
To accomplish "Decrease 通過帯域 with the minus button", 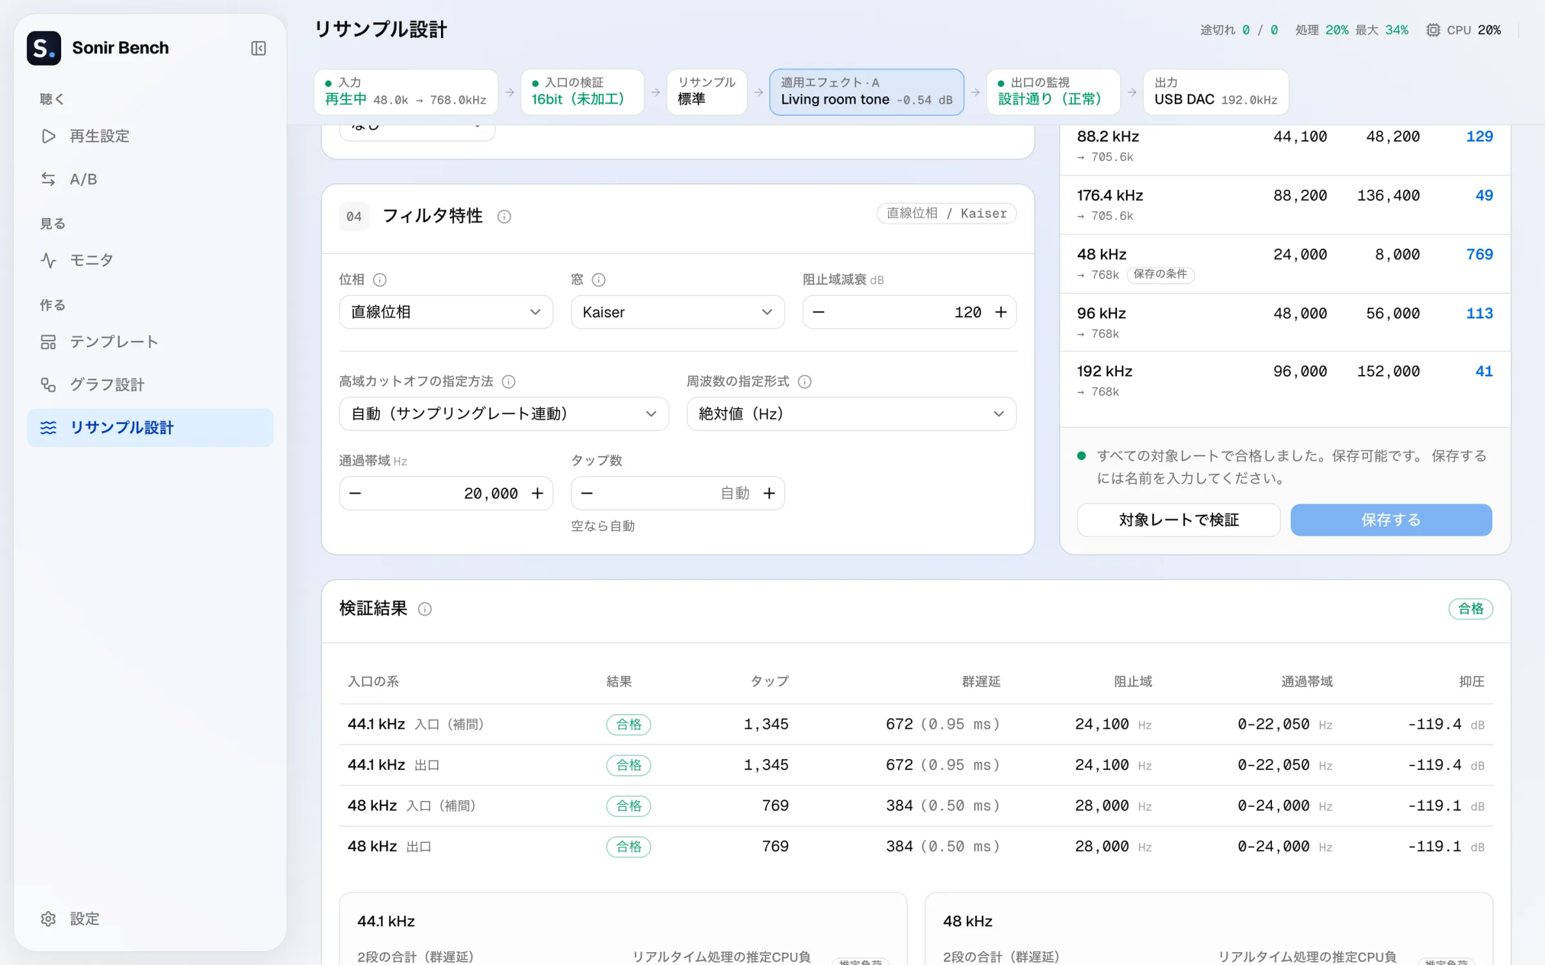I will point(355,493).
